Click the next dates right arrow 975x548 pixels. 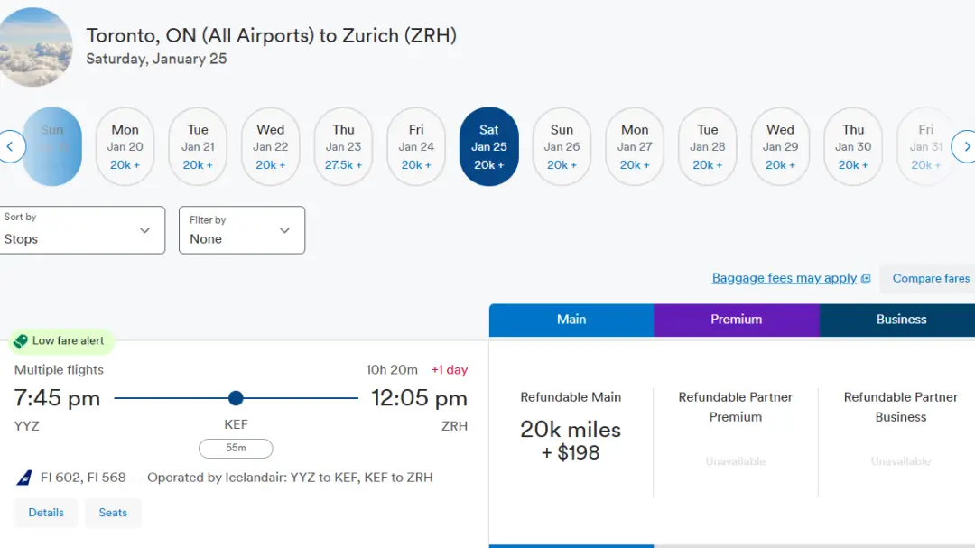coord(965,145)
